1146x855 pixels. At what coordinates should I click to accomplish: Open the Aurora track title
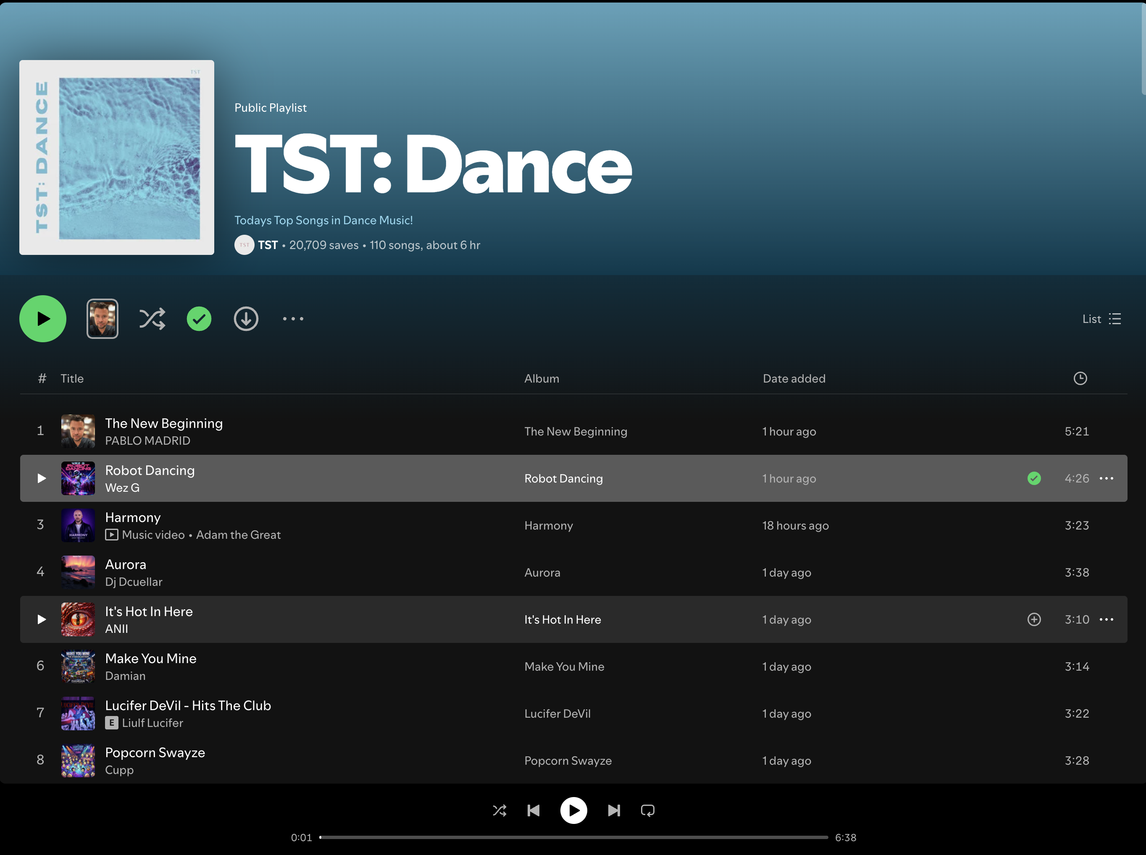(126, 564)
